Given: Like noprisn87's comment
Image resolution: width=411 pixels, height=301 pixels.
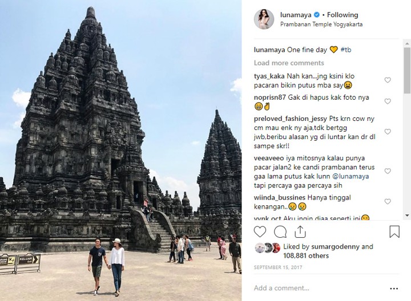Looking at the screenshot, I should [388, 101].
